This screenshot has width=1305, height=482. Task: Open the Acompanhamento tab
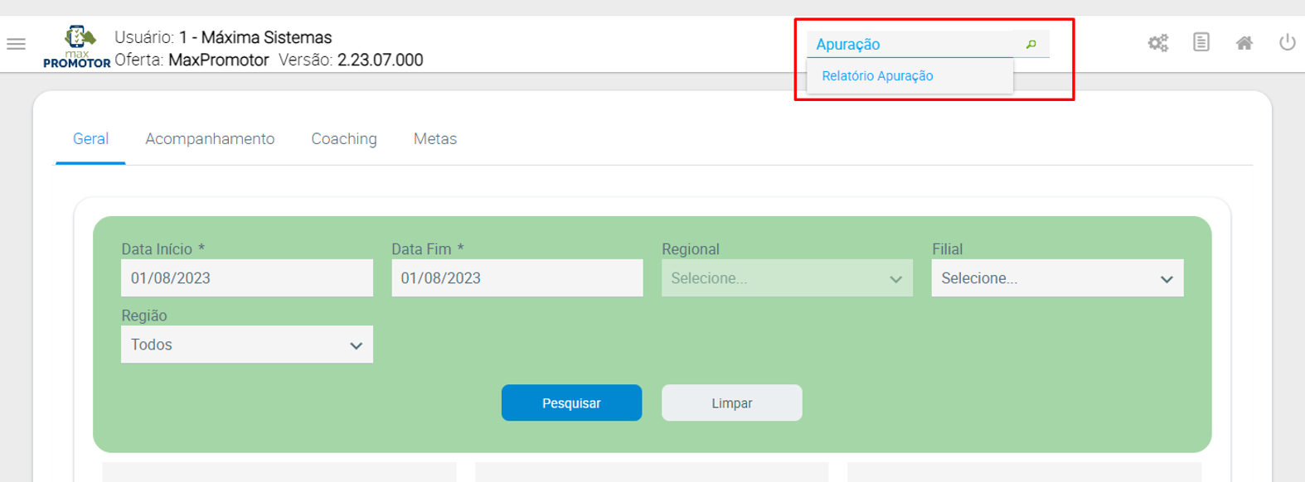210,139
